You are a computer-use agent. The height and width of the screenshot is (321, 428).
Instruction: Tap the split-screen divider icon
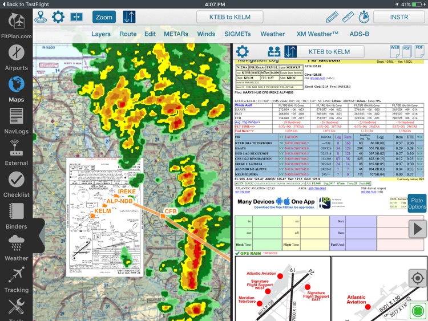76,17
